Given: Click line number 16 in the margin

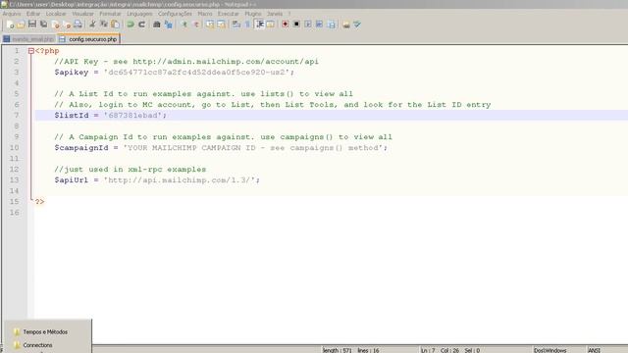Looking at the screenshot, I should tap(15, 213).
